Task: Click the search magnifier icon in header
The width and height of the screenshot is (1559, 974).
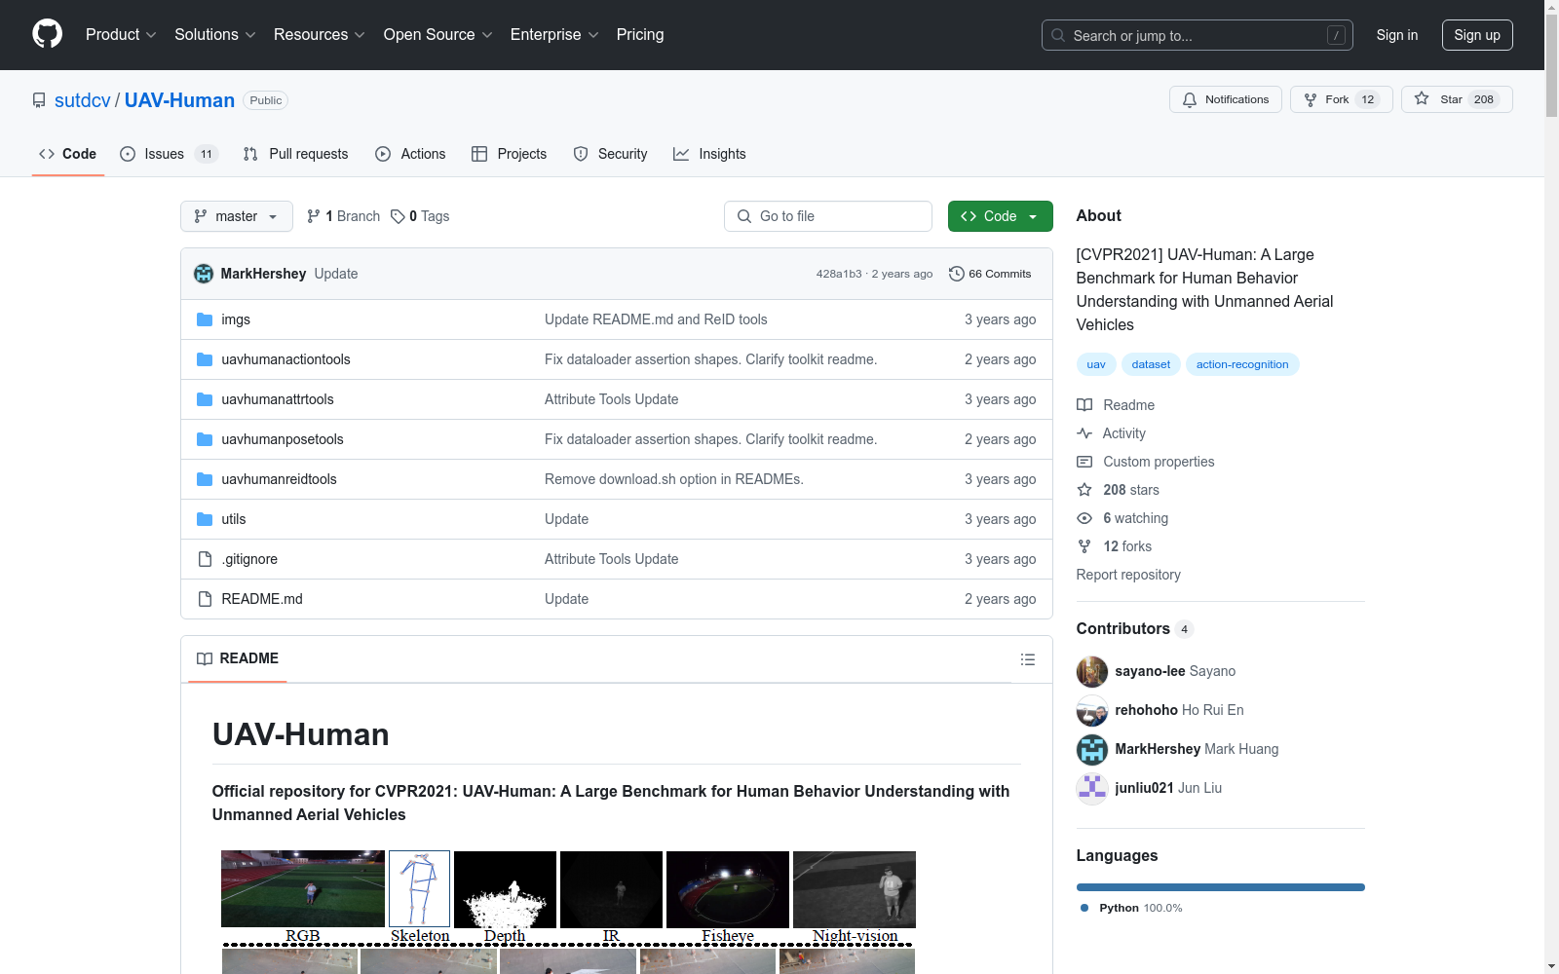Action: coord(1058,35)
